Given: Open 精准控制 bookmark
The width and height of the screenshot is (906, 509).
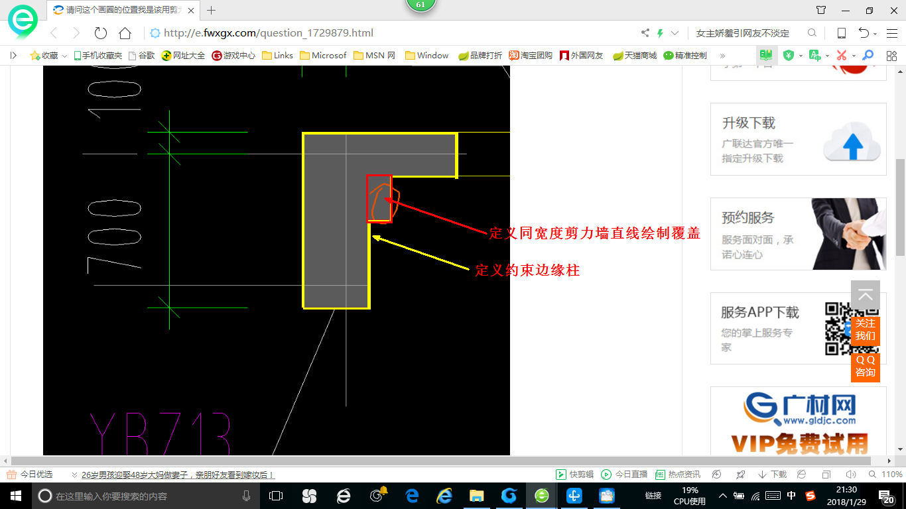Looking at the screenshot, I should pyautogui.click(x=685, y=56).
